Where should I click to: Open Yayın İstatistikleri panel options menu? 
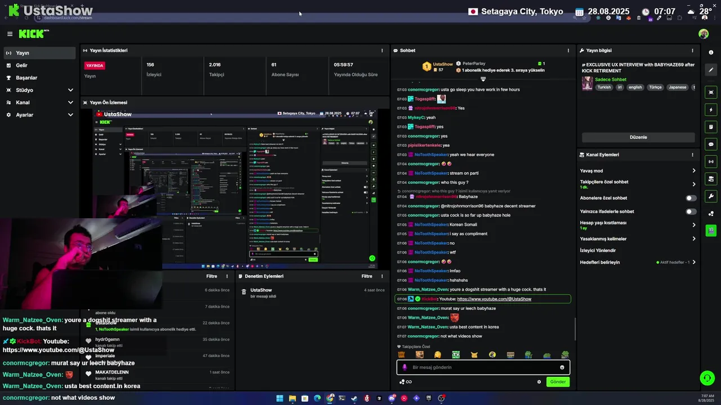(382, 51)
